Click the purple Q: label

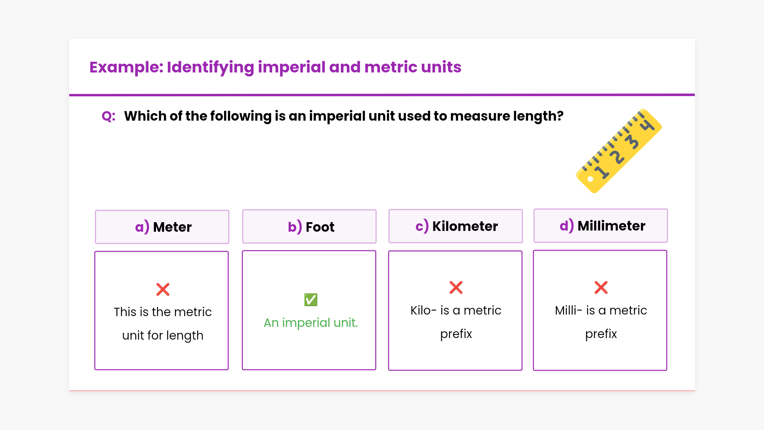(x=108, y=116)
